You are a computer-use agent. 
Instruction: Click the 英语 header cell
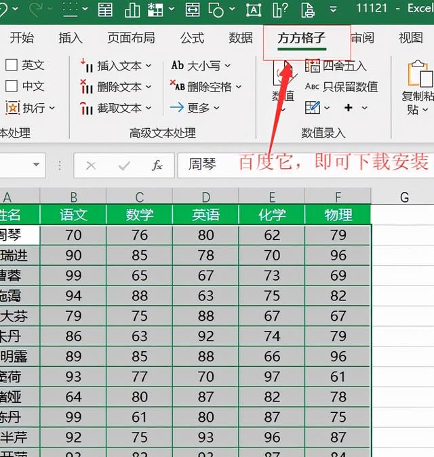point(205,214)
